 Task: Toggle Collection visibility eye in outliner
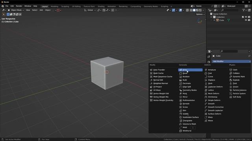[x=246, y=17]
